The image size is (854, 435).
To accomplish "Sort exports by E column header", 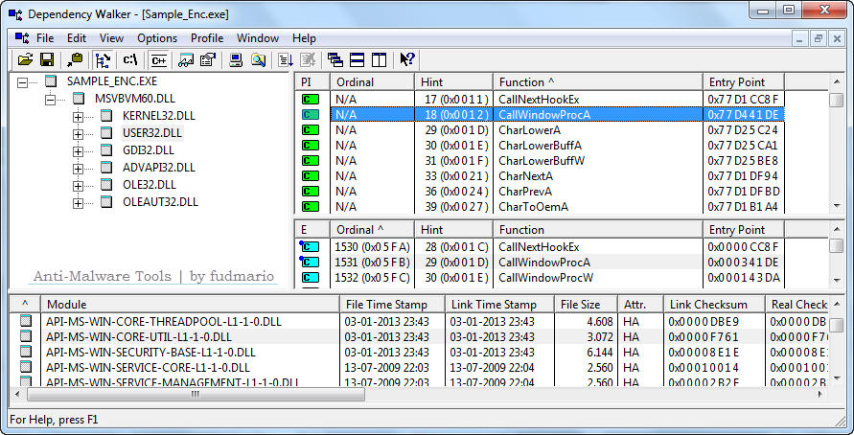I will pos(312,230).
